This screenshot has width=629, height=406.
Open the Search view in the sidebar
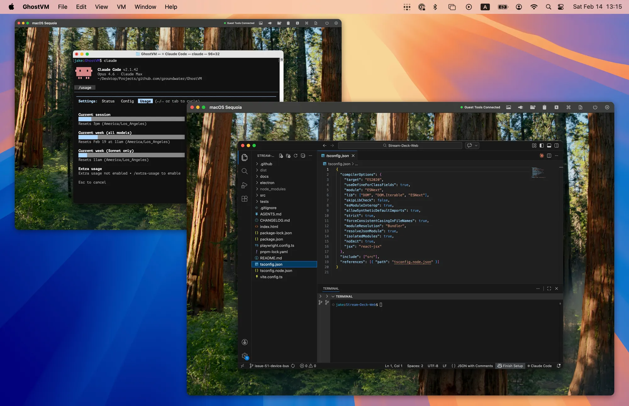244,171
